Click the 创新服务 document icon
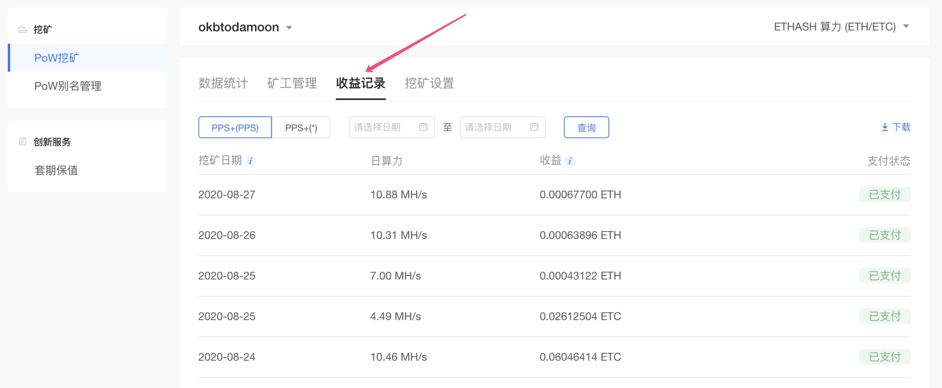Image resolution: width=942 pixels, height=388 pixels. coord(23,142)
